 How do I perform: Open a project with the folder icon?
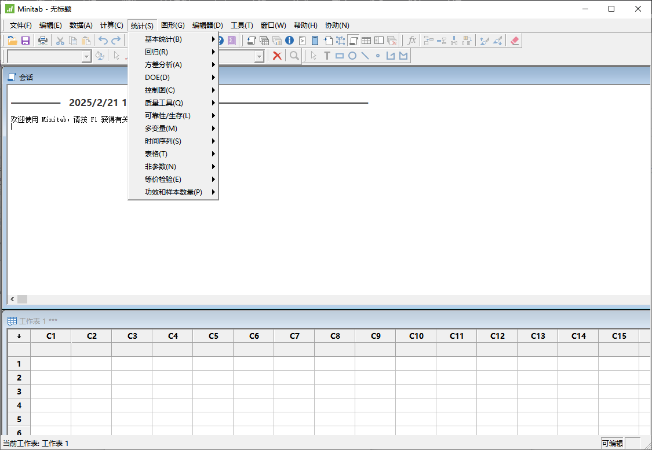point(12,41)
